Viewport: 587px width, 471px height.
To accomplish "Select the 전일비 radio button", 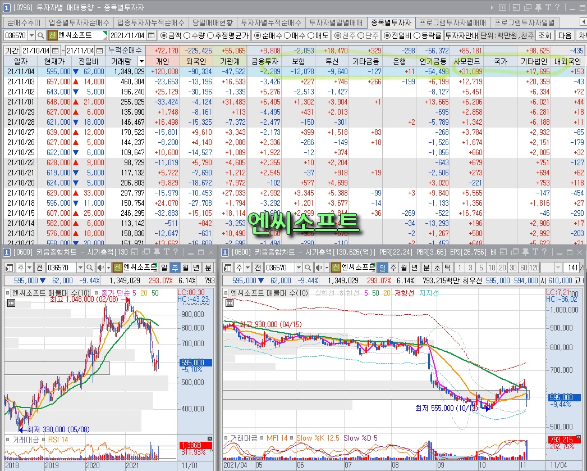I will tap(387, 35).
